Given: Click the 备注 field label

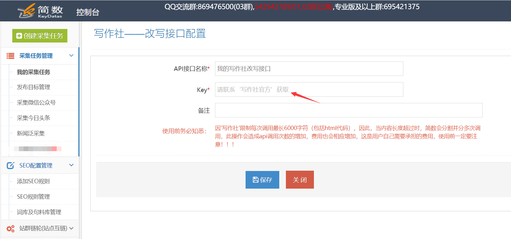Looking at the screenshot, I should [x=204, y=111].
